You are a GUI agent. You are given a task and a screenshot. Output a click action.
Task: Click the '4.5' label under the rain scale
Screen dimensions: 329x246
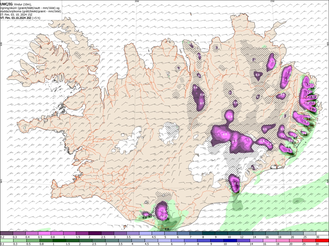pos(147,244)
